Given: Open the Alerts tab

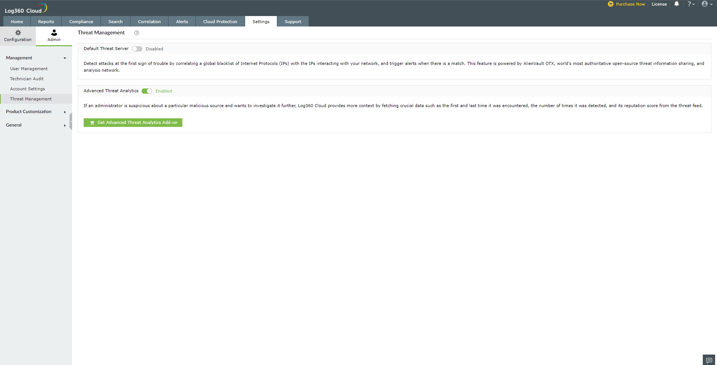Looking at the screenshot, I should click(x=182, y=22).
